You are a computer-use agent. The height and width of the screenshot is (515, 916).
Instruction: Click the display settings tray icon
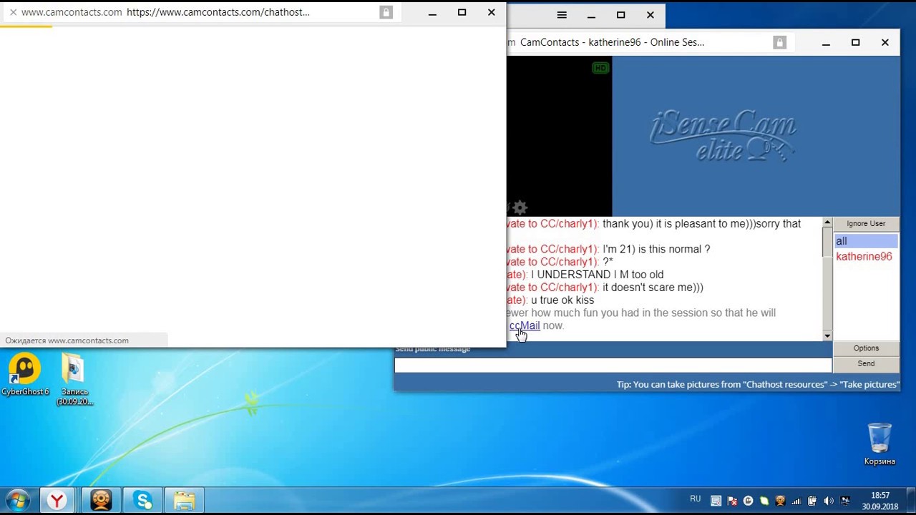(845, 501)
